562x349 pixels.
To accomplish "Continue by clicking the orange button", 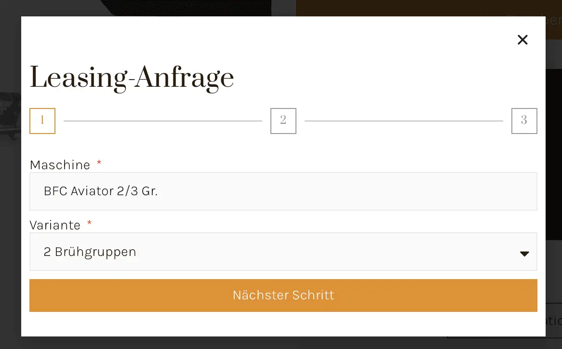I will 283,295.
